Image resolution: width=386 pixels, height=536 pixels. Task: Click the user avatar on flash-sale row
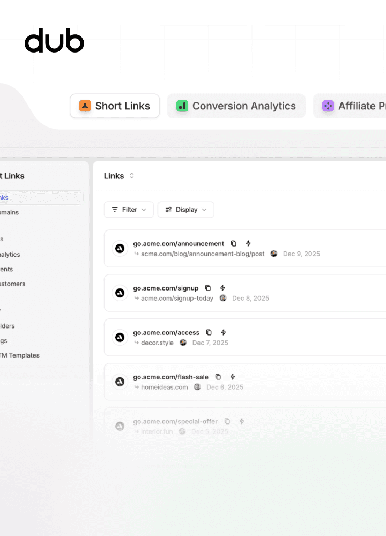click(197, 387)
